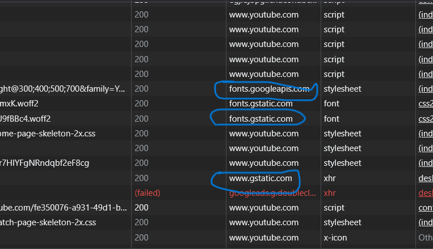Image resolution: width=433 pixels, height=249 pixels.
Task: Click status 200 in the r7HIYFgNRndqbf2eF8cg row
Action: (141, 163)
